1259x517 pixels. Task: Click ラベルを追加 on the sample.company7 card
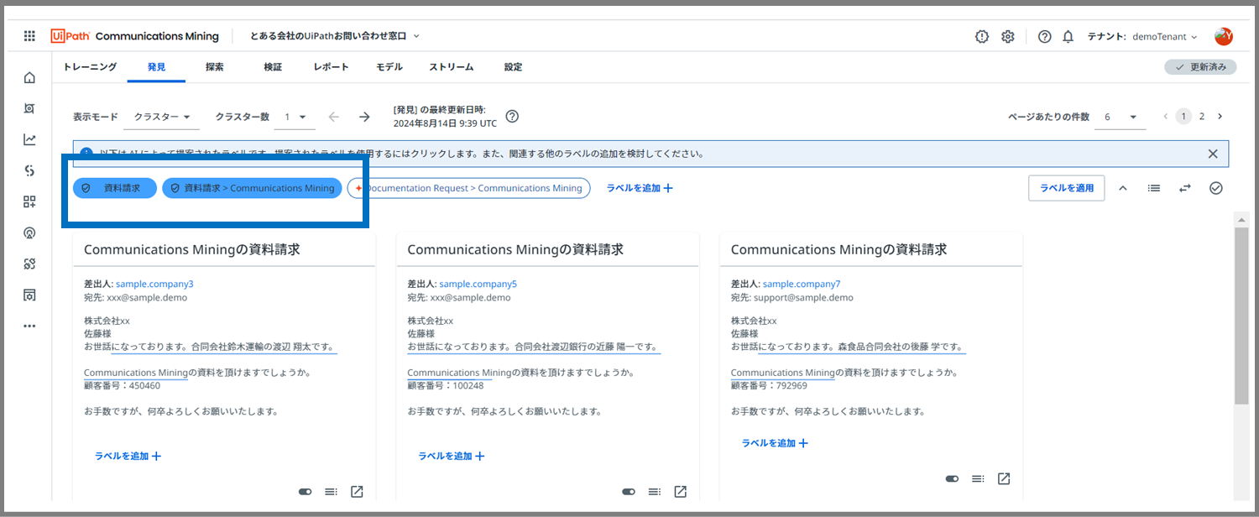coord(775,442)
